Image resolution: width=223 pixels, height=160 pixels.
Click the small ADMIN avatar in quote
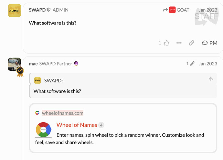coord(37,81)
